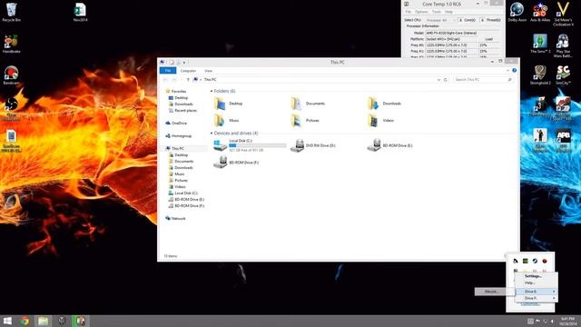Go up one level in Explorer
This screenshot has height=327, width=581.
188,80
